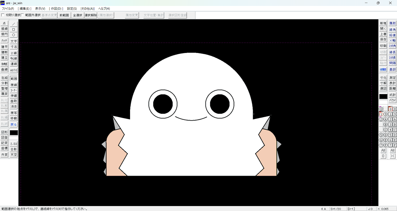Open the 測定 measure tool
Viewport: 397px width, 211px height.
tap(392, 78)
